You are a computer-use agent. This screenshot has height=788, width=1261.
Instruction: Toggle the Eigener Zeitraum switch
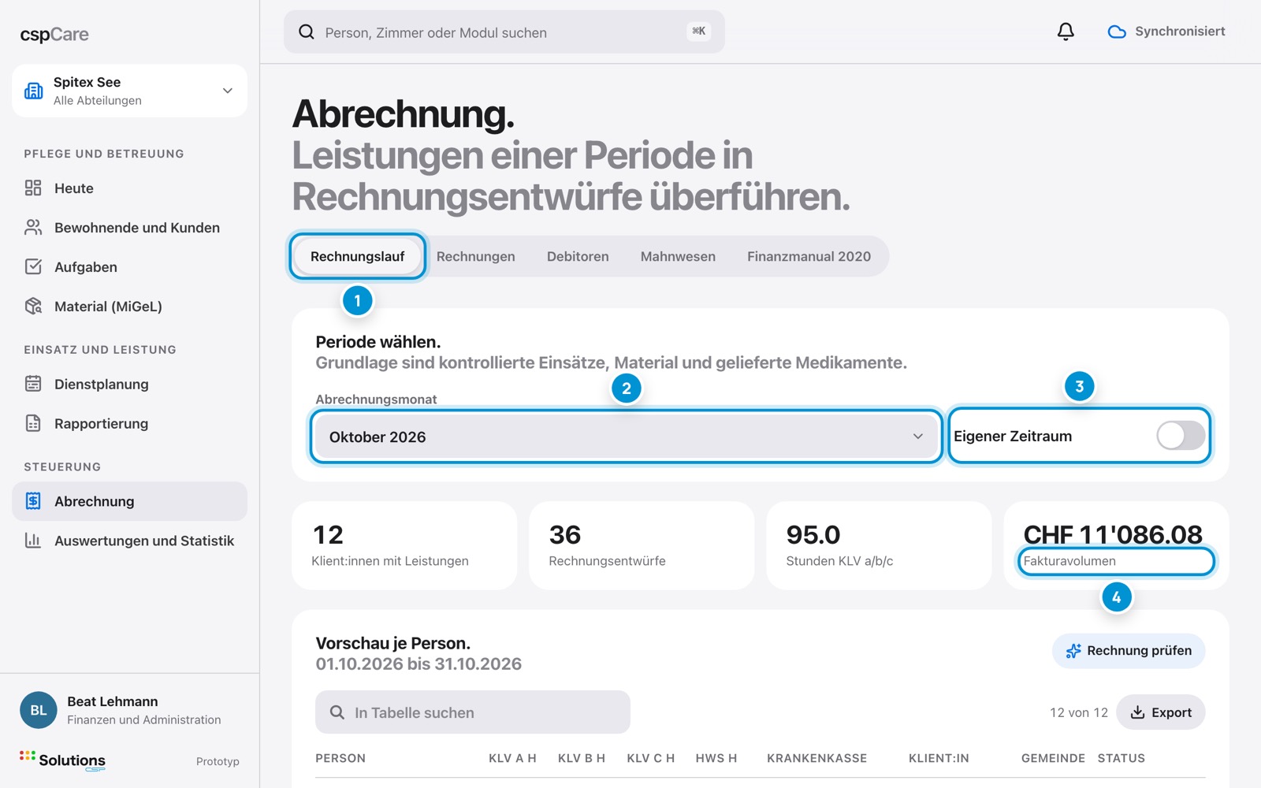[x=1181, y=435]
